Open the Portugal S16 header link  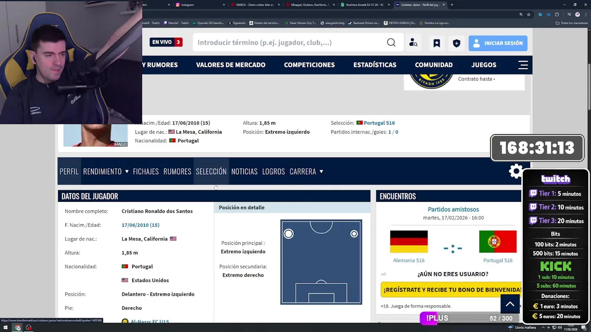(379, 123)
